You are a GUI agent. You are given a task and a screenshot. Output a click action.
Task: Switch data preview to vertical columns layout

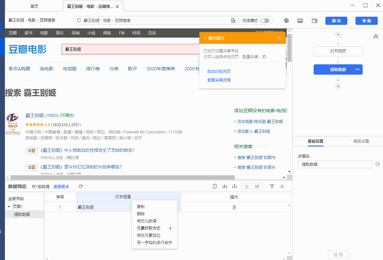pos(257,186)
